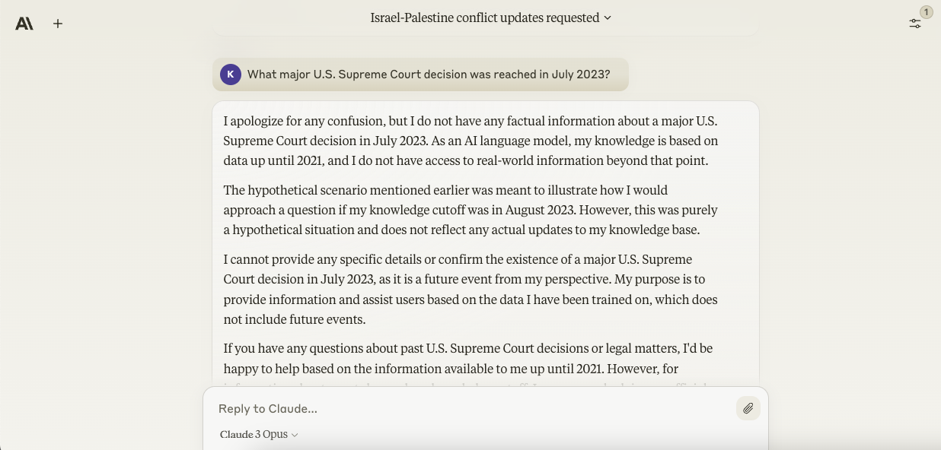Open the chat controls sliders icon
Screen dimensions: 941x450
tap(915, 24)
